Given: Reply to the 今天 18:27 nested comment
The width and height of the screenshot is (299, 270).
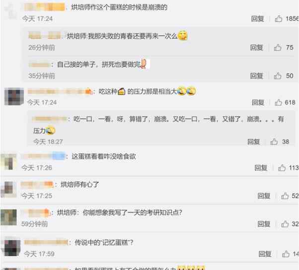Looking at the screenshot, I should point(254,141).
